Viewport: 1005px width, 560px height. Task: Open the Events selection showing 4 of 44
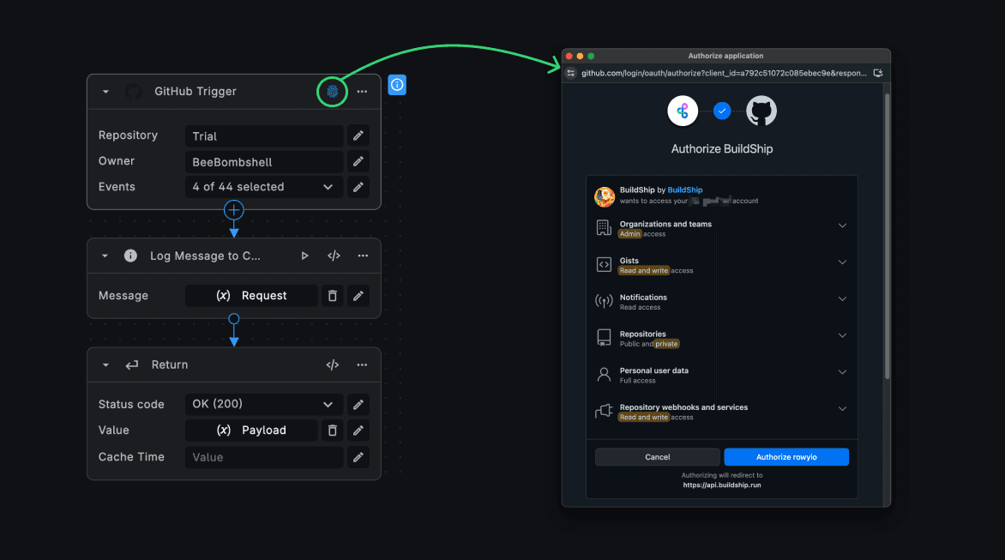coord(263,186)
